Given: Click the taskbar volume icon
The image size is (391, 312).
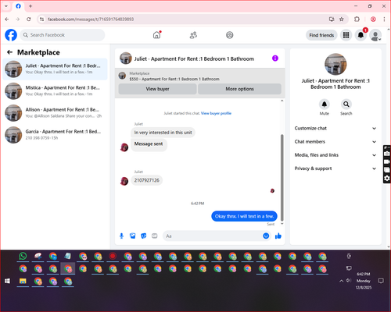Looking at the screenshot, I should [x=349, y=281].
